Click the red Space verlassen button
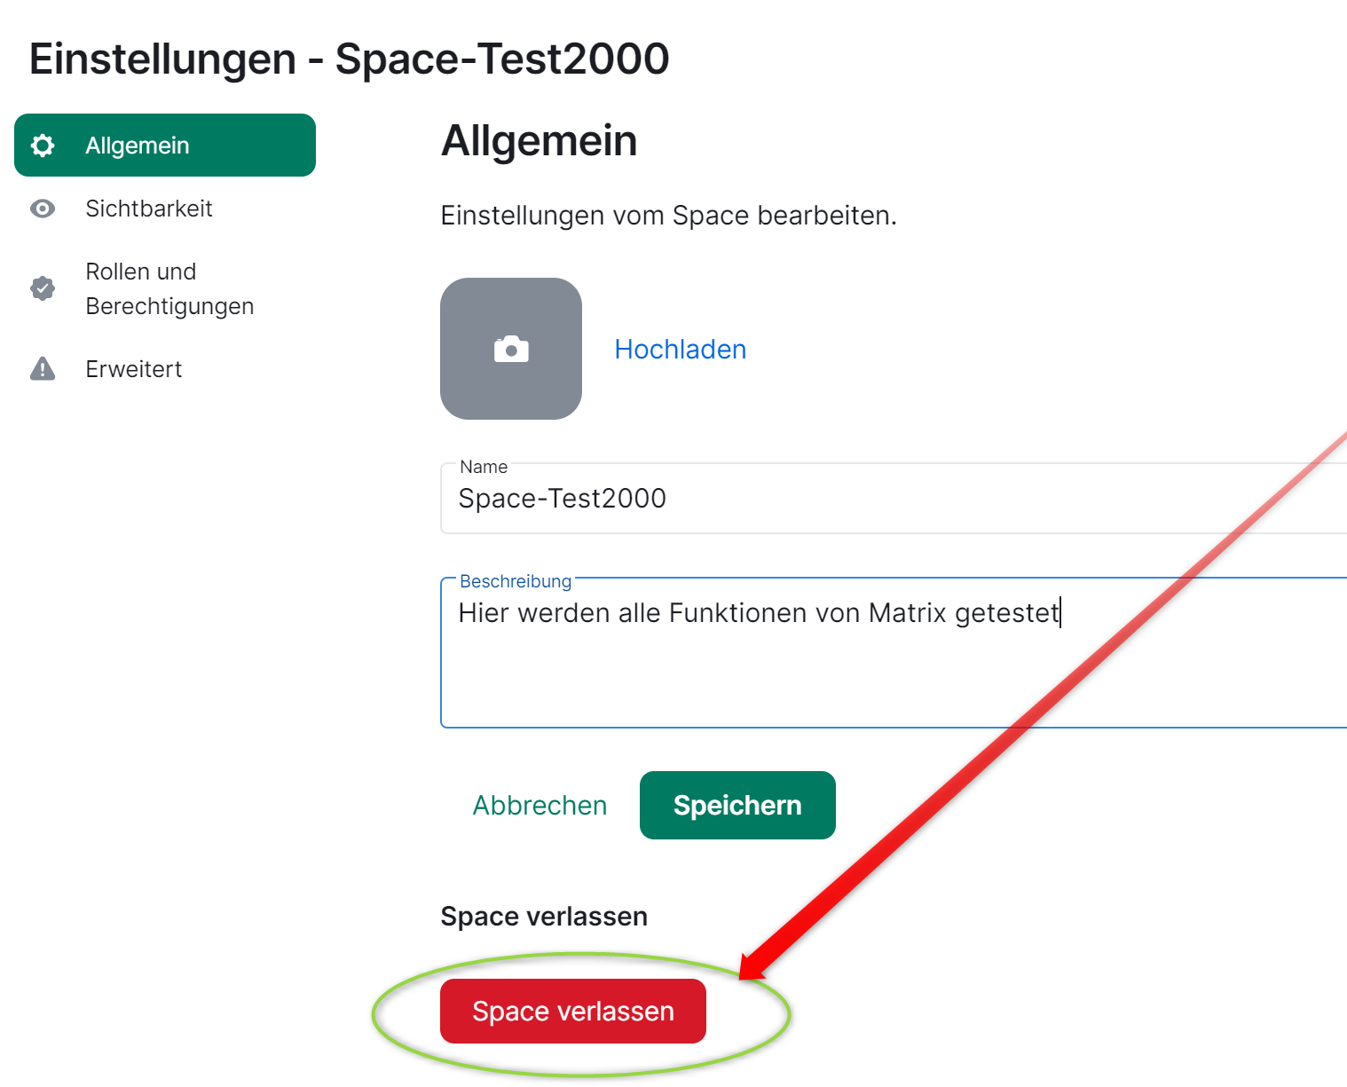Image resolution: width=1347 pixels, height=1087 pixels. (573, 1012)
